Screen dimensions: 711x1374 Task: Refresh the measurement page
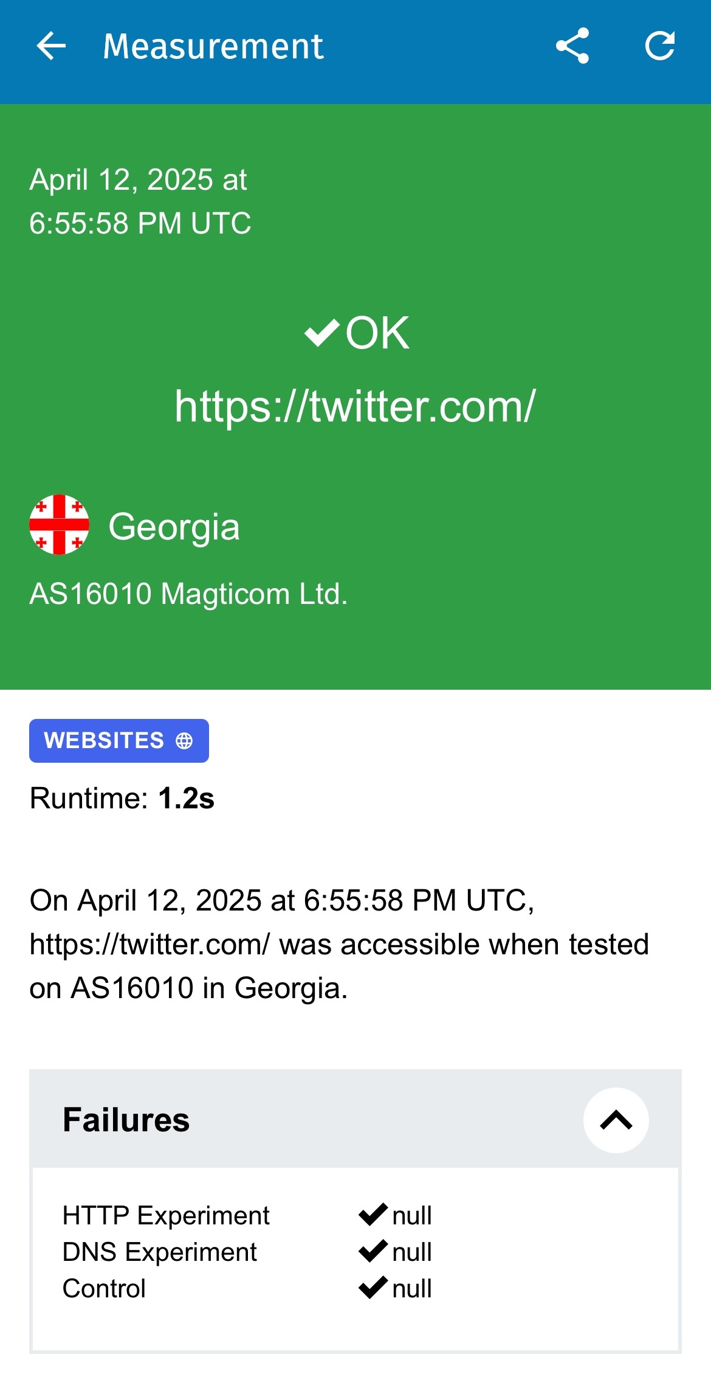pos(660,46)
